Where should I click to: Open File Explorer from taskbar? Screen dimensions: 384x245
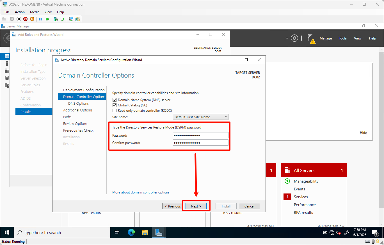[145, 232]
